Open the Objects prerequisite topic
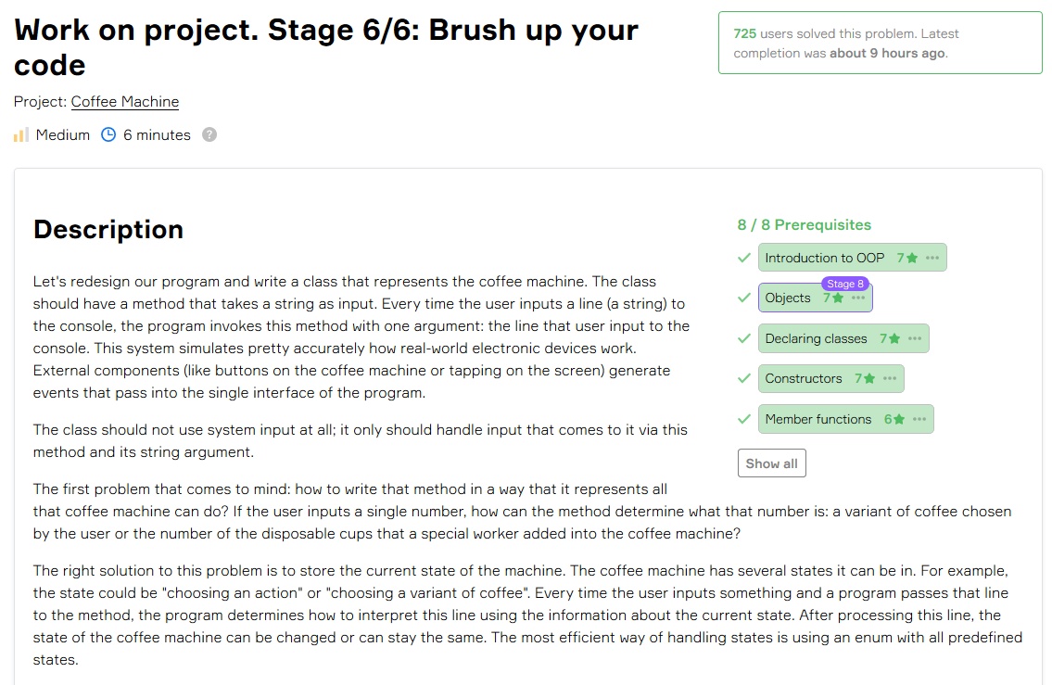Screen dimensions: 1052x685 [x=788, y=298]
